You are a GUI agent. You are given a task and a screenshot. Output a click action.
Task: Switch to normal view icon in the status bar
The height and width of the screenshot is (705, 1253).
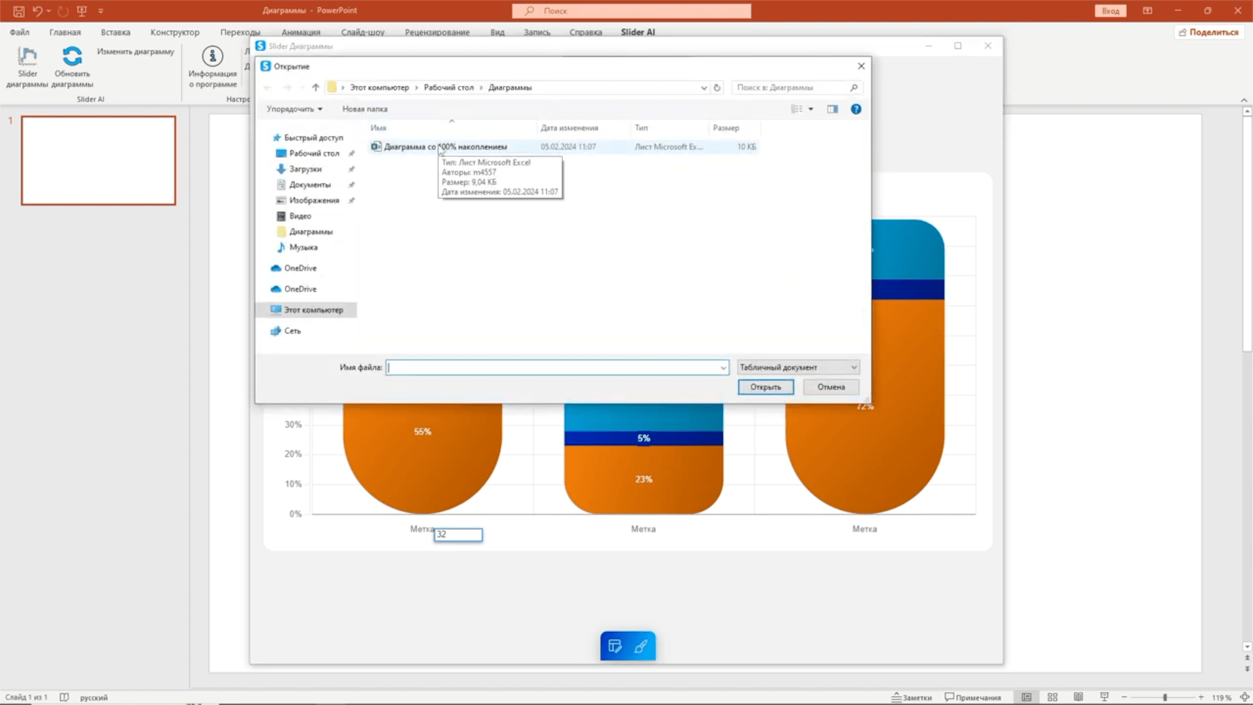click(x=1027, y=697)
